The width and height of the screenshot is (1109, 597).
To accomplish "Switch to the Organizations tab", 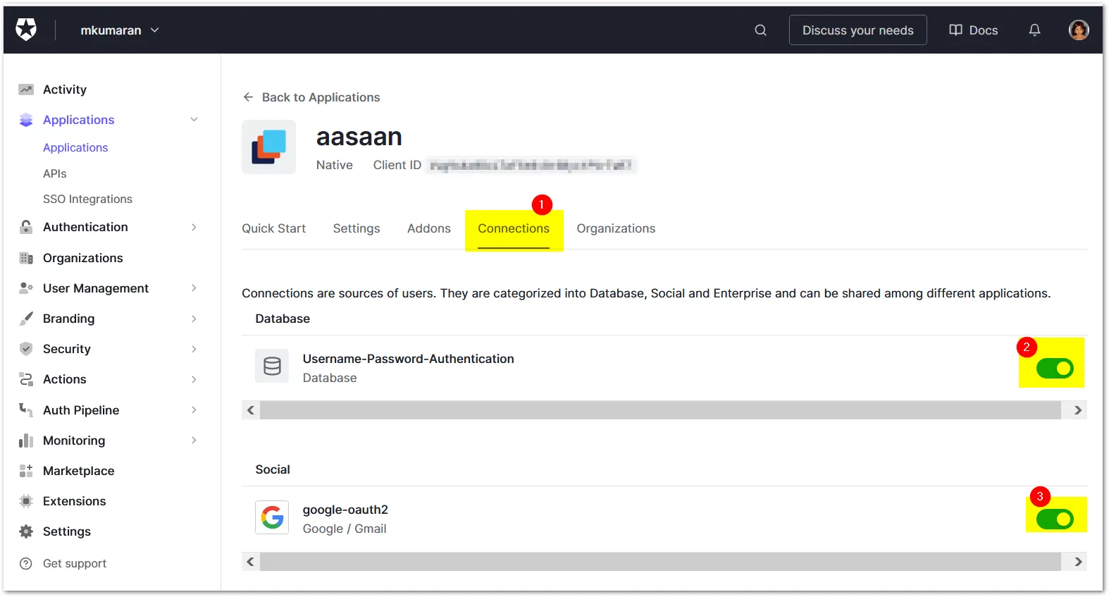I will coord(616,228).
